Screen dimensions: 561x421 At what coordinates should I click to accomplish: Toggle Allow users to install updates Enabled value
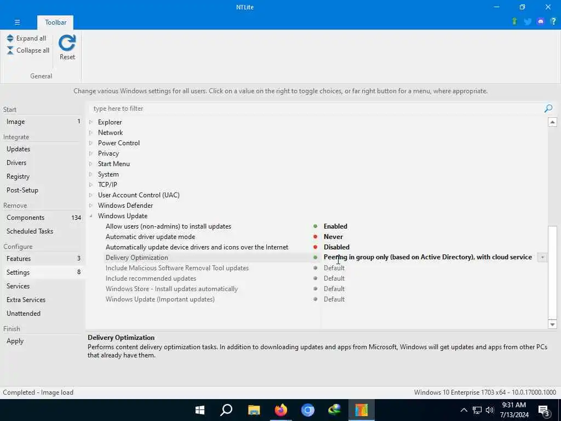(x=335, y=226)
